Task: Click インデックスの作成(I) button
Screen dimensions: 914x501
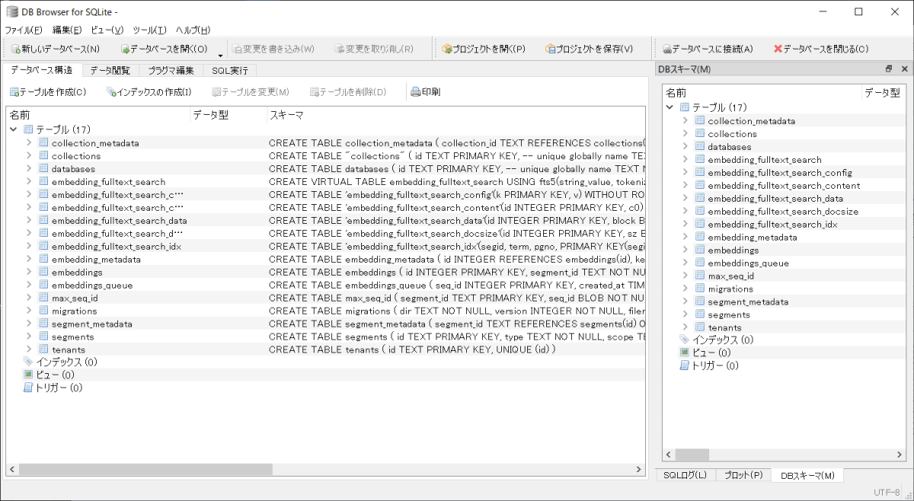Action: (149, 92)
